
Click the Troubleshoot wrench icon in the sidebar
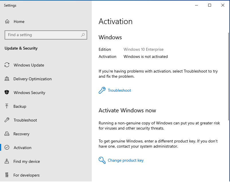[x=7, y=120]
